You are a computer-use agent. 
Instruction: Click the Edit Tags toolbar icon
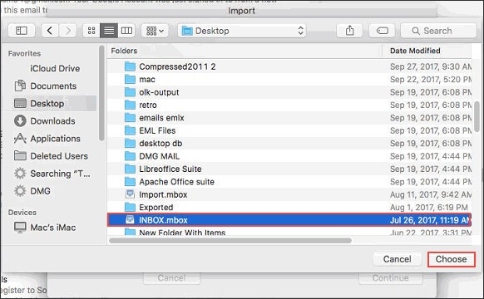click(x=383, y=31)
